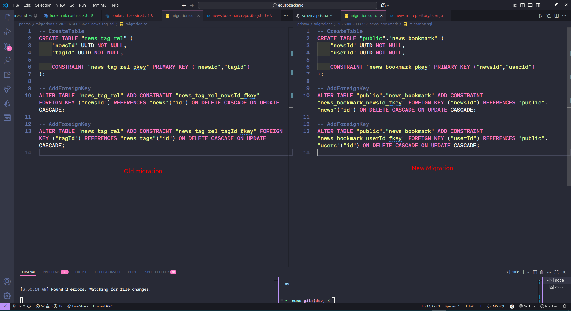Image resolution: width=571 pixels, height=311 pixels.
Task: Open launch profile dropdown next to new terminal
Action: click(x=528, y=272)
